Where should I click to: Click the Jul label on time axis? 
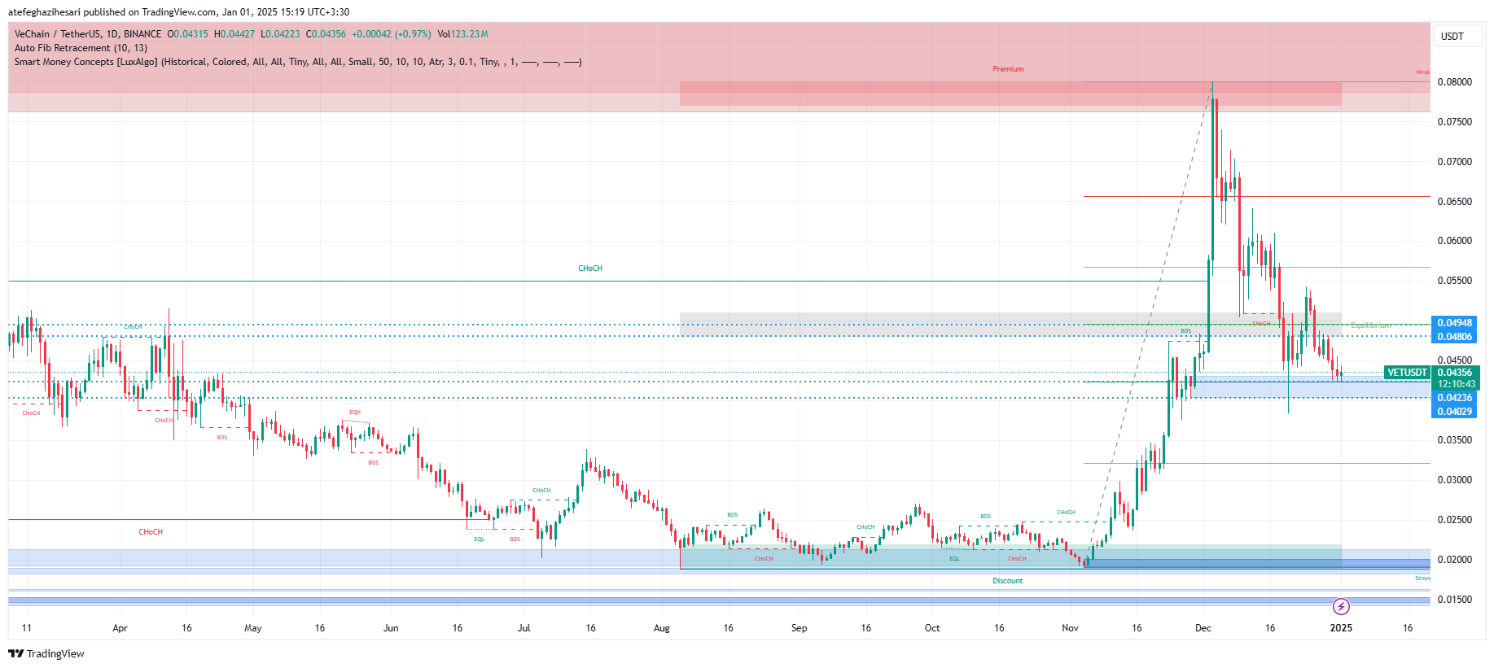point(524,628)
